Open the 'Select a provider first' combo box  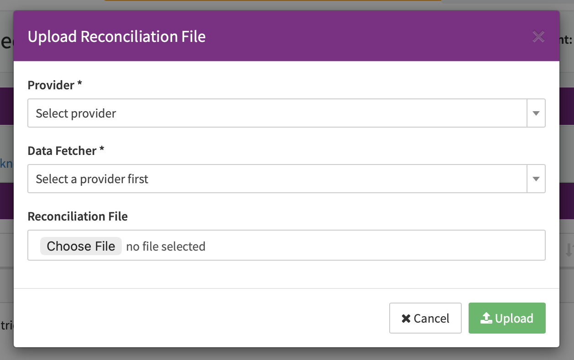click(x=277, y=179)
